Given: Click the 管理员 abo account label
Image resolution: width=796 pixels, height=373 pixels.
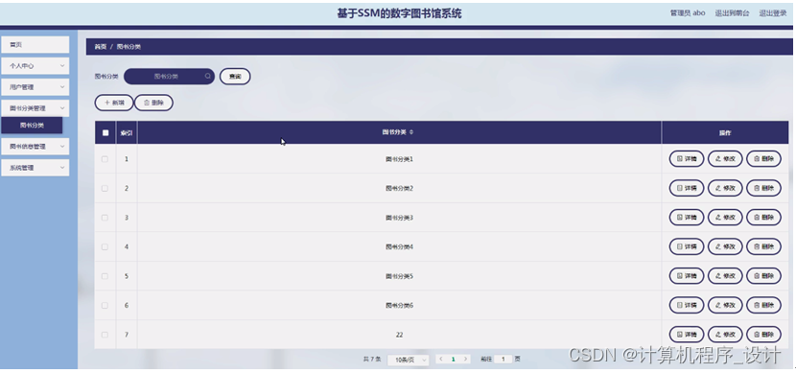Looking at the screenshot, I should [x=688, y=13].
